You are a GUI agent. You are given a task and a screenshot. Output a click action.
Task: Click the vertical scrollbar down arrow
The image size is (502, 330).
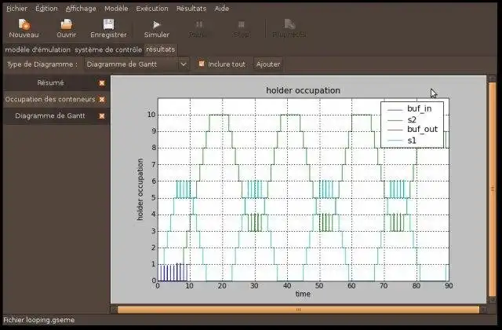(x=493, y=300)
